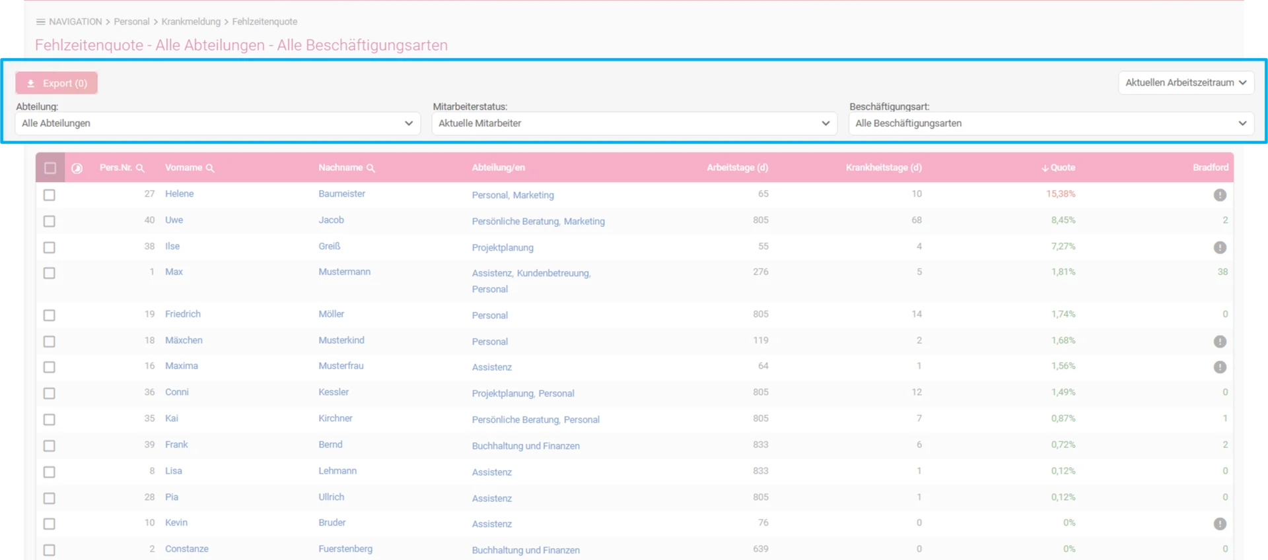Image resolution: width=1268 pixels, height=560 pixels.
Task: Open first name link Uwe
Action: 174,220
